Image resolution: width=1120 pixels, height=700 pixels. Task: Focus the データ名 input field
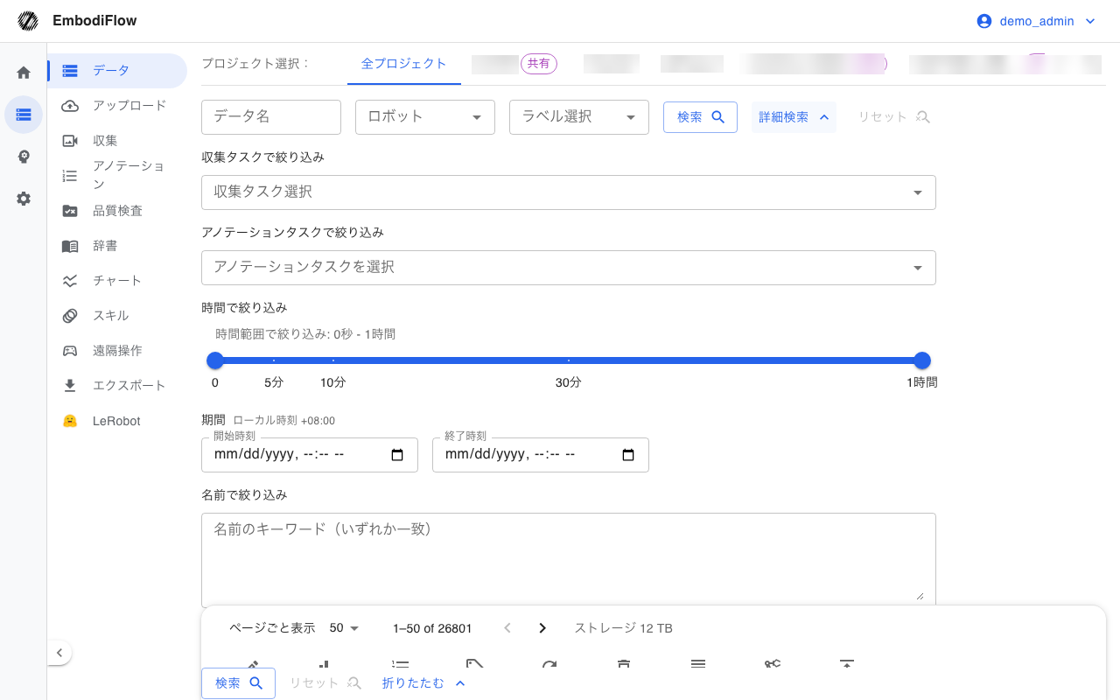(x=271, y=117)
